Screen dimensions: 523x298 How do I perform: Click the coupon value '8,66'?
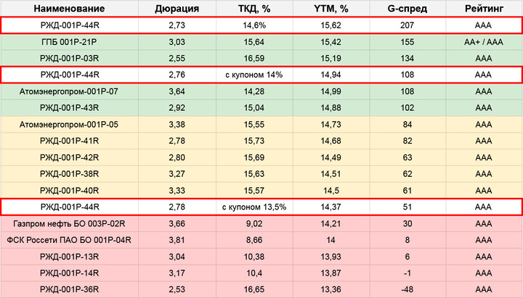point(254,240)
